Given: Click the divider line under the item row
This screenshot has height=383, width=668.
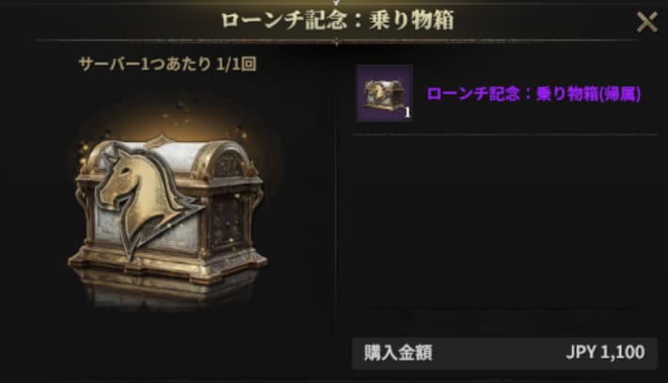Looking at the screenshot, I should pyautogui.click(x=504, y=135).
